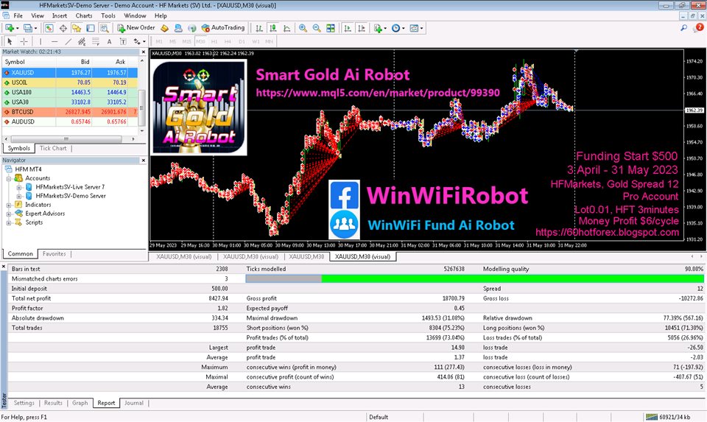This screenshot has height=422, width=707.
Task: Select the H1 timeframe button
Action: click(214, 41)
